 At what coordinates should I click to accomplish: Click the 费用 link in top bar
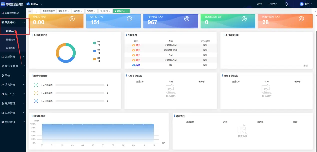(x=260, y=4)
